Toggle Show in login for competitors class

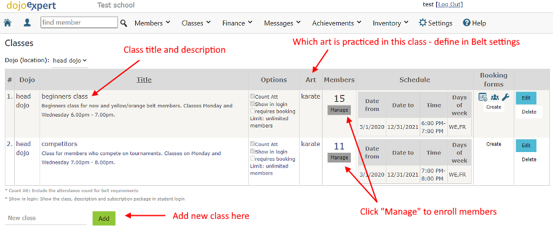pos(252,151)
